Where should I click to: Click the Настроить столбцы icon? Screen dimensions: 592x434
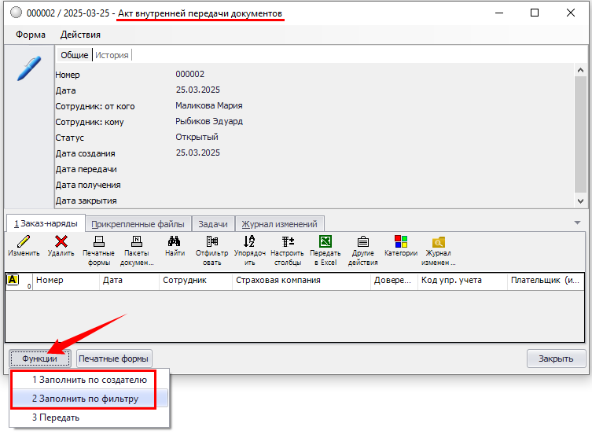point(287,242)
